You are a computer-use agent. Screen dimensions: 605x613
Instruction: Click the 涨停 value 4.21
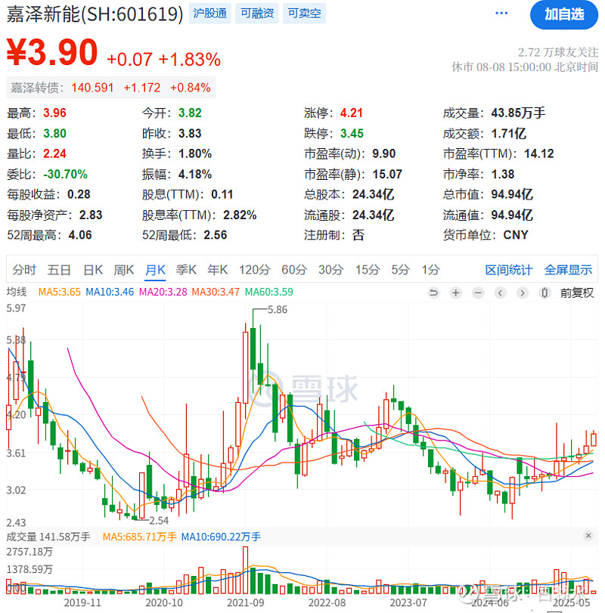(352, 113)
